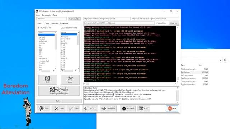
Task: Select 2.1.0 in Lazarus version list
Action: [63, 41]
